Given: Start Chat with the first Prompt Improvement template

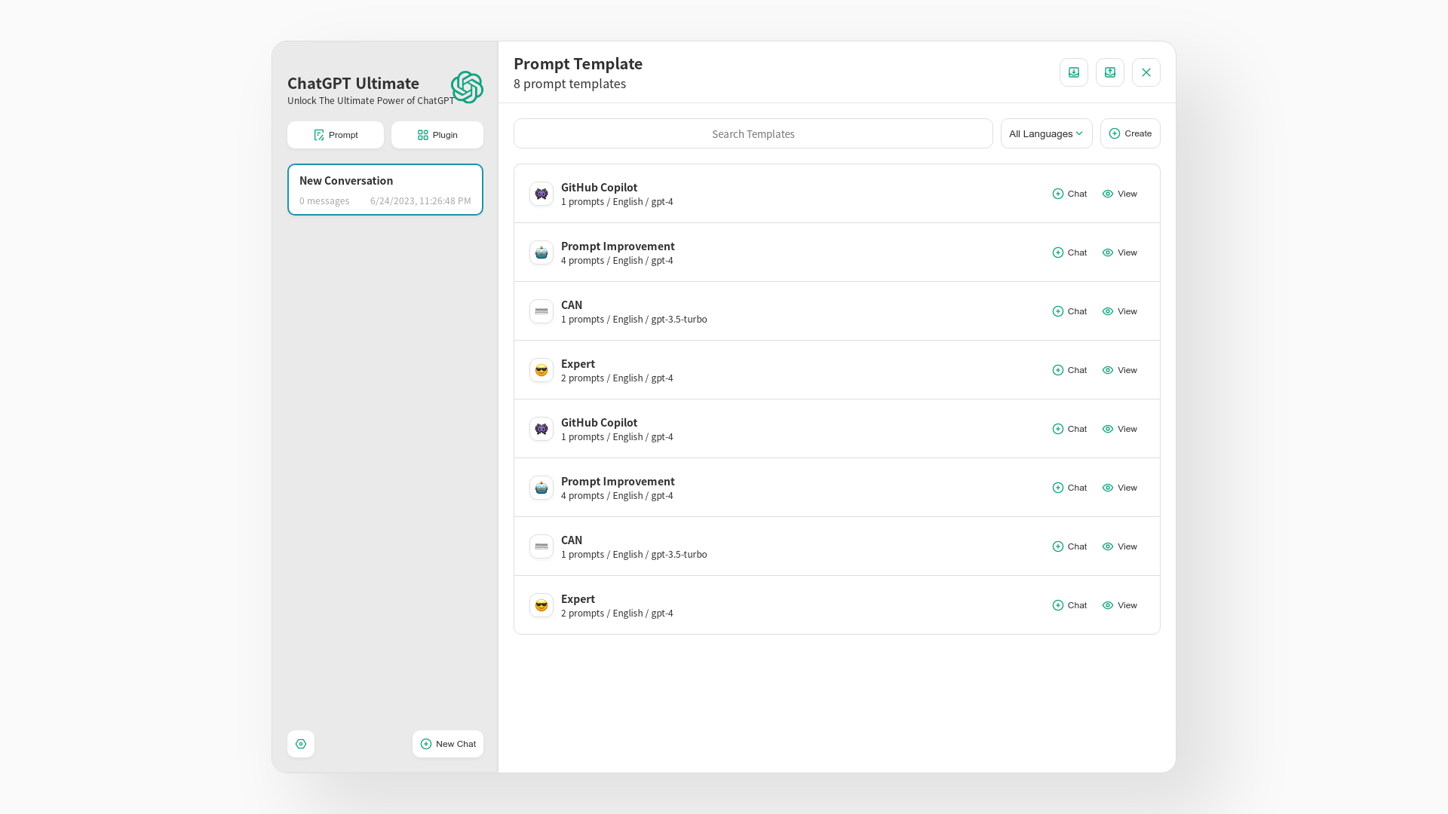Looking at the screenshot, I should point(1069,252).
